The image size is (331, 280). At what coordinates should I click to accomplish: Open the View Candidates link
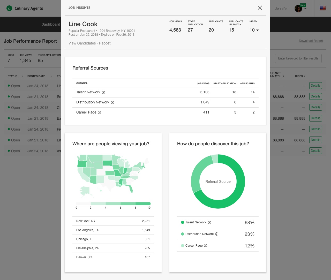tap(82, 43)
